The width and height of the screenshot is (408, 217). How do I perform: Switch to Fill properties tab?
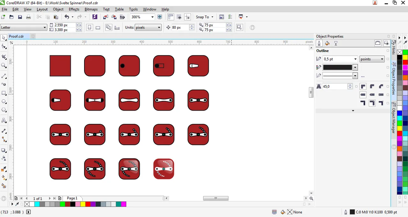(327, 43)
